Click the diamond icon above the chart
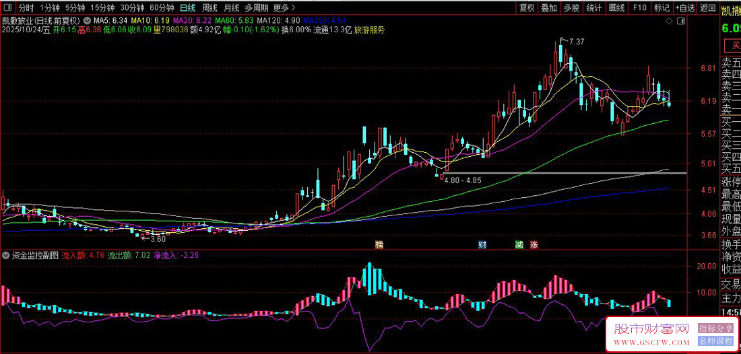Image resolution: width=741 pixels, height=354 pixels. (668, 22)
